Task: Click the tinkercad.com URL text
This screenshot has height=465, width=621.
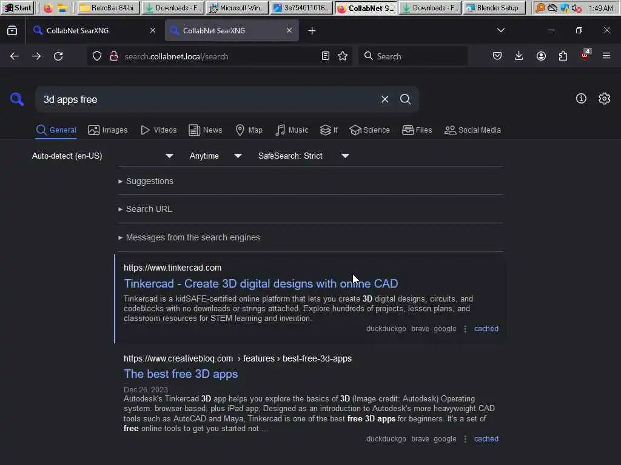Action: [x=173, y=268]
